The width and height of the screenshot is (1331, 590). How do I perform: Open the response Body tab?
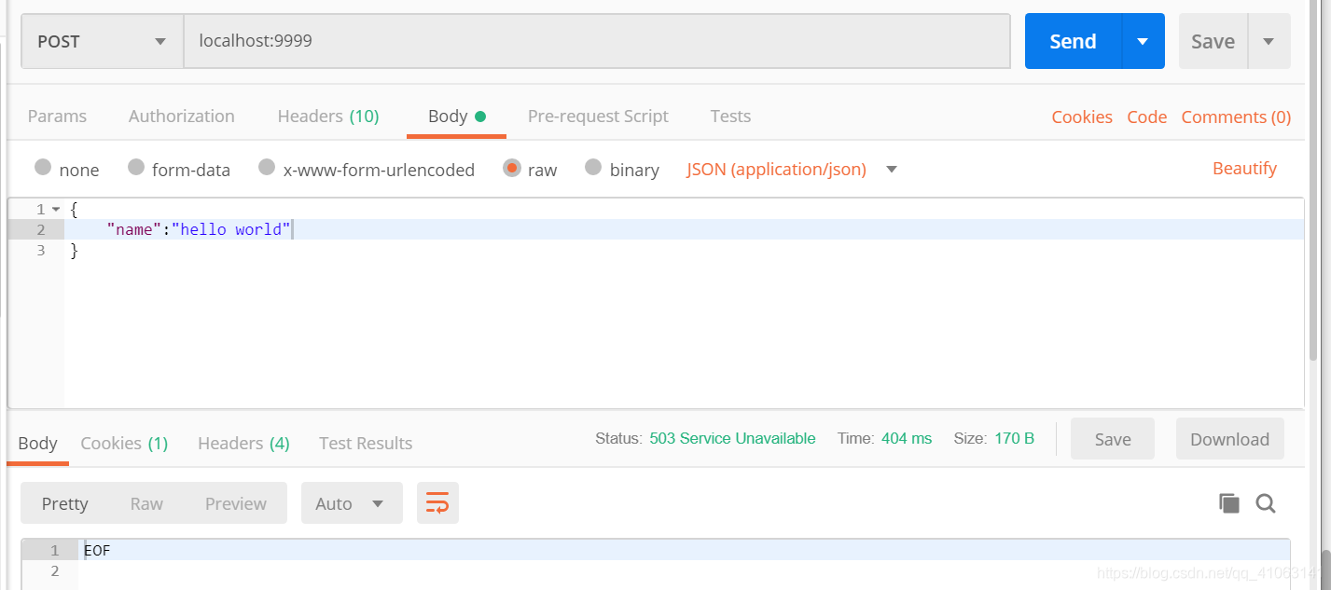coord(38,444)
